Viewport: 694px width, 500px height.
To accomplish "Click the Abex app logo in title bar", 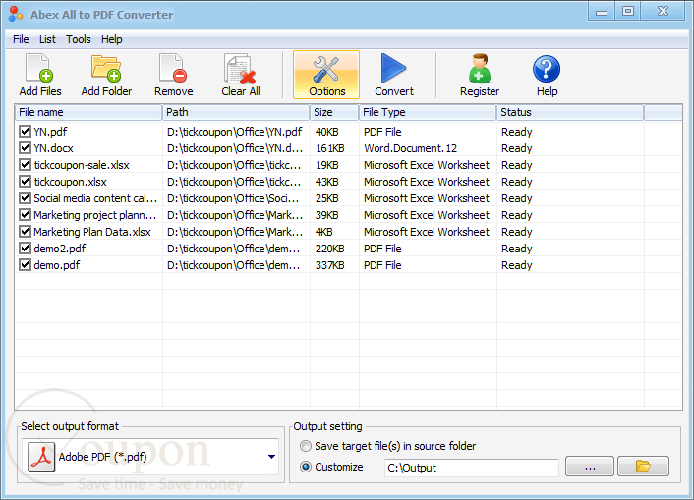I will (16, 14).
